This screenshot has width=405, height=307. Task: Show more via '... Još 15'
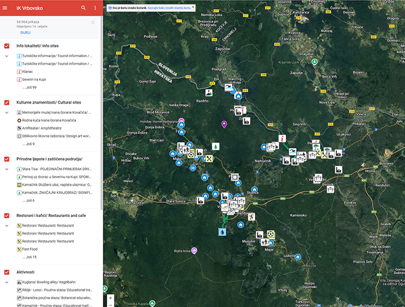(x=29, y=257)
